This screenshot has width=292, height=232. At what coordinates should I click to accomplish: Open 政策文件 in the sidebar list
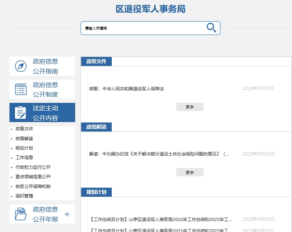24,129
